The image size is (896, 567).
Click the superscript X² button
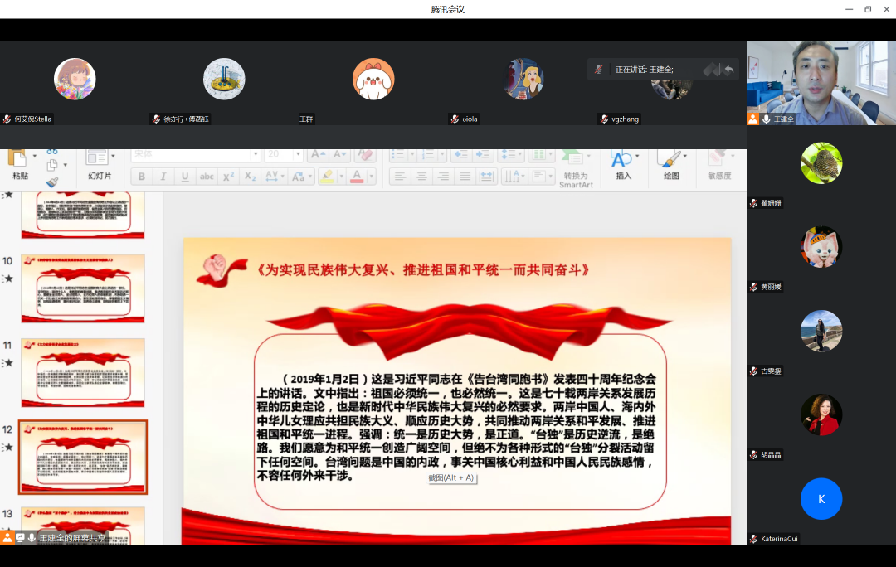pos(228,177)
